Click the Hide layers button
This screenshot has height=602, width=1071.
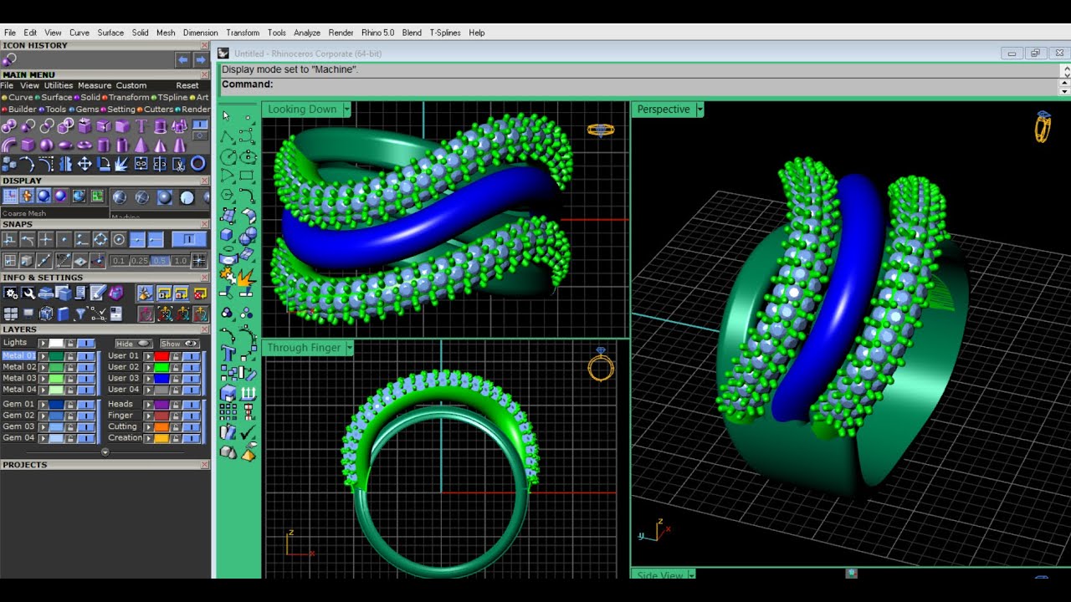click(134, 344)
